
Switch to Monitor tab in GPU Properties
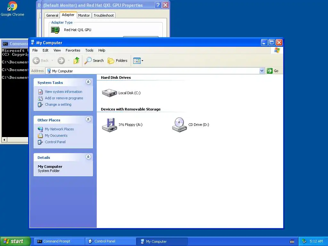pyautogui.click(x=84, y=15)
